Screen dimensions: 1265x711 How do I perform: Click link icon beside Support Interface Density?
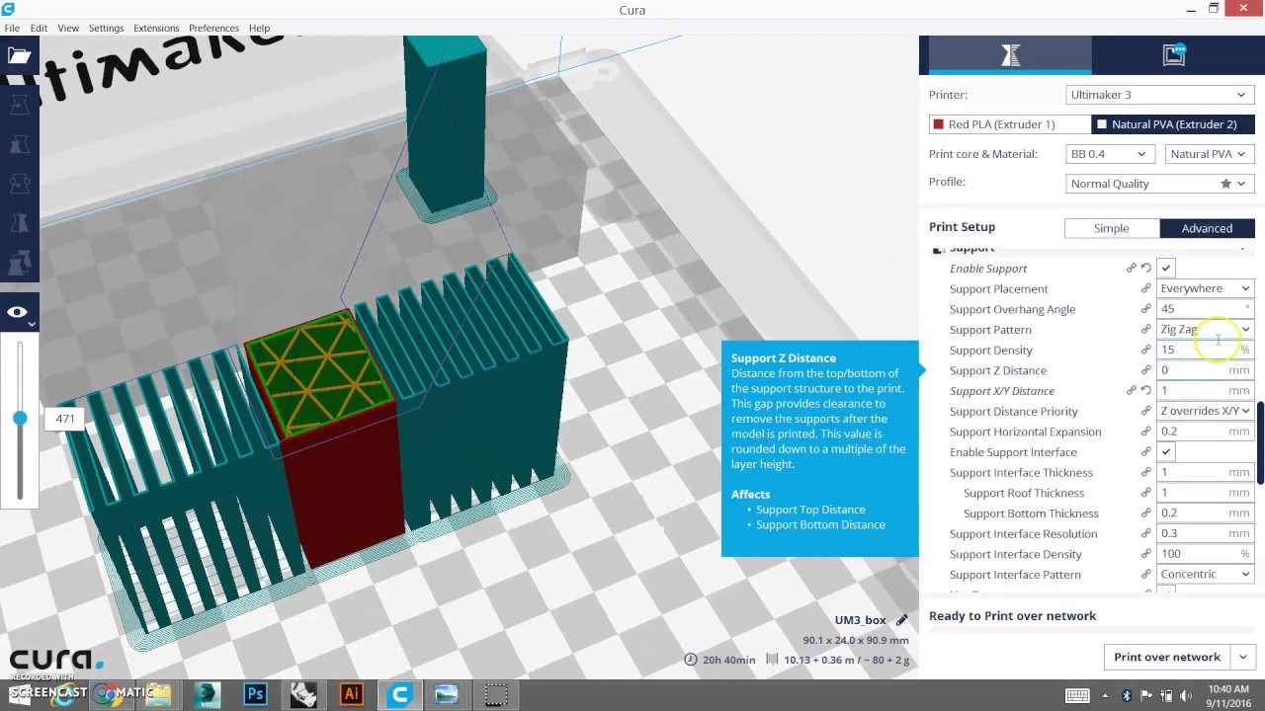tap(1146, 554)
